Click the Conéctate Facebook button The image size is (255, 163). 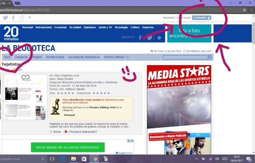point(201,18)
